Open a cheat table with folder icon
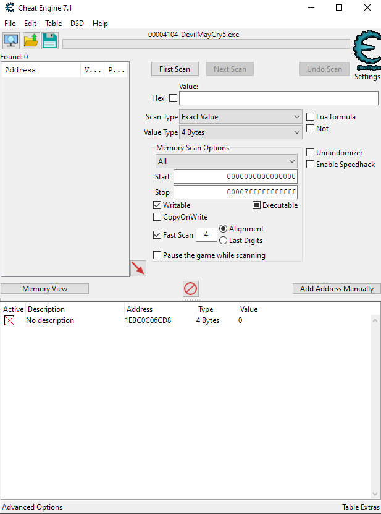The width and height of the screenshot is (381, 514). (x=31, y=41)
